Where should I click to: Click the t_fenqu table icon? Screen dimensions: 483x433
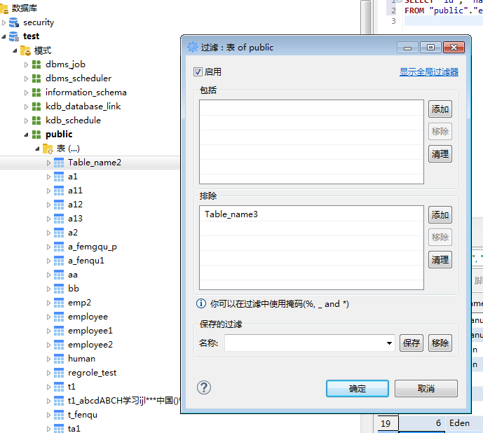(x=59, y=415)
